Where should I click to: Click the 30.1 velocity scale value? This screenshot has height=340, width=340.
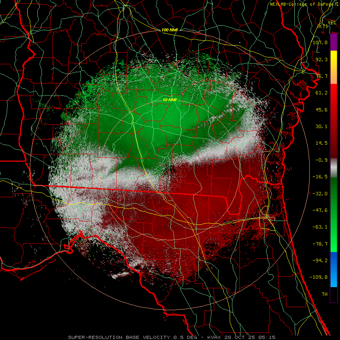321,127
